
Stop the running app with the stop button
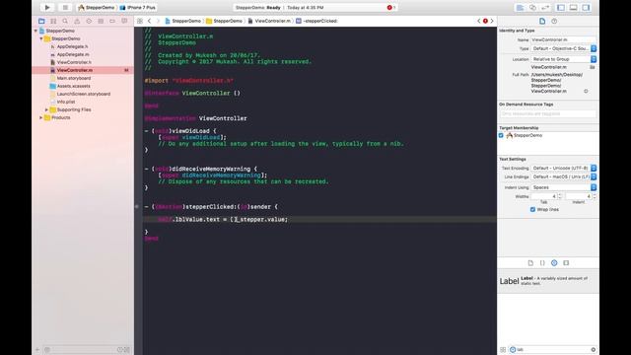point(65,7)
